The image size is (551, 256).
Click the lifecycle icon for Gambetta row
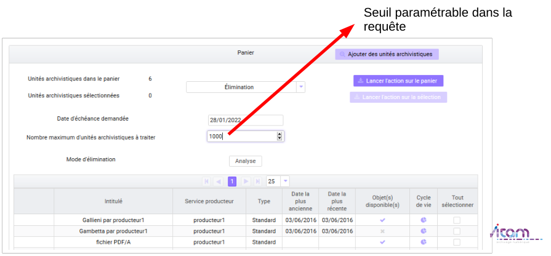pyautogui.click(x=424, y=231)
